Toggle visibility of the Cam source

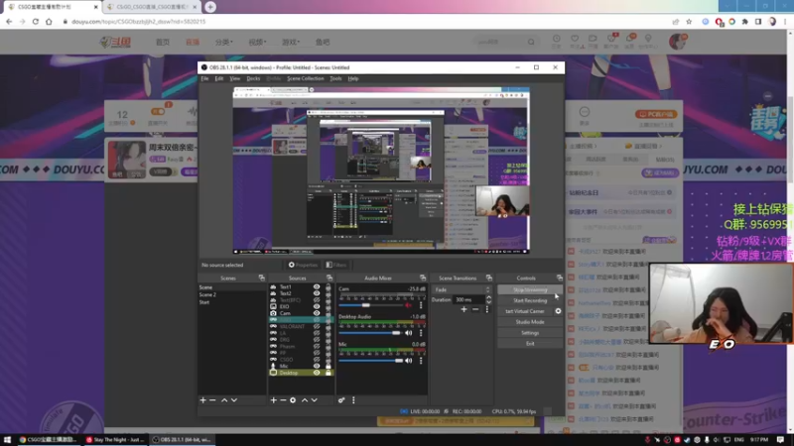[317, 313]
